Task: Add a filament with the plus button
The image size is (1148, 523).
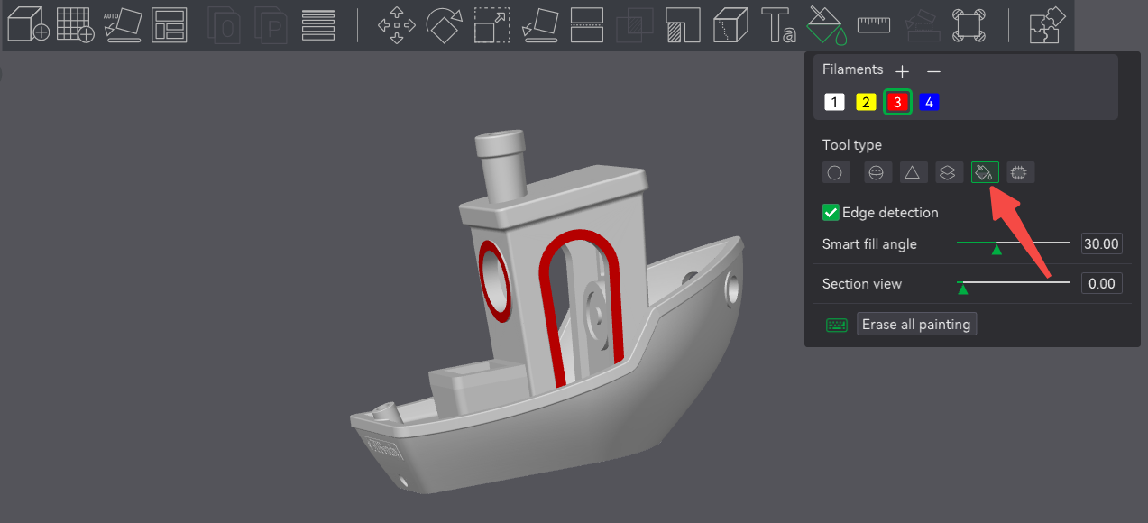Action: (903, 71)
